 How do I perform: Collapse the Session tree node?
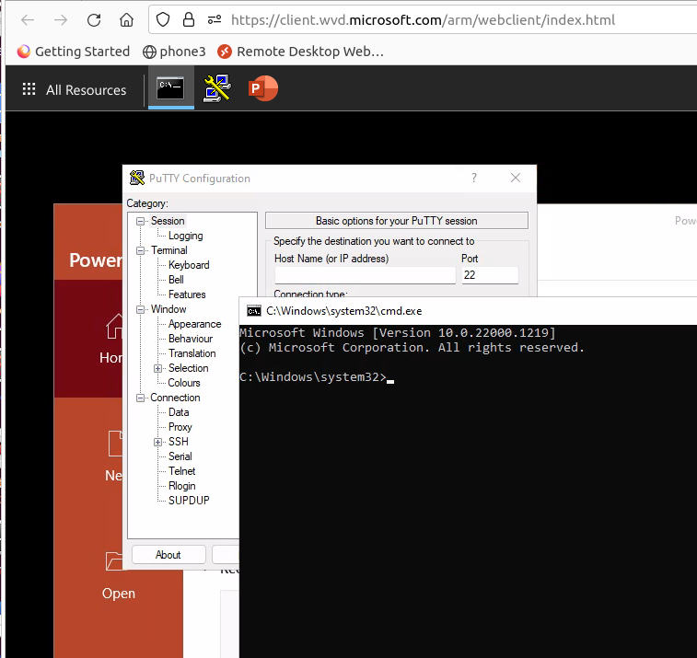(141, 221)
